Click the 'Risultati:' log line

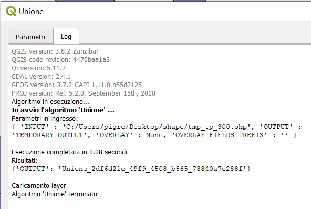(x=25, y=160)
